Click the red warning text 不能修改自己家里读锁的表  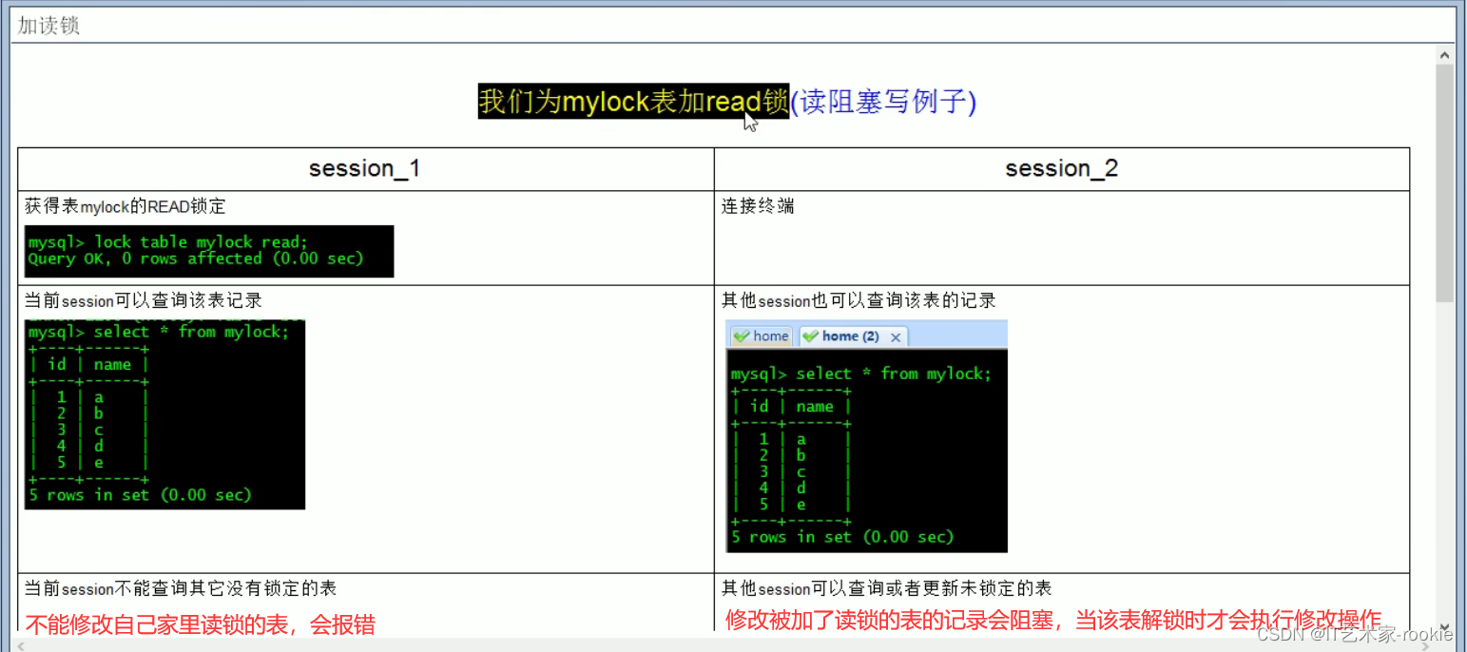[201, 624]
